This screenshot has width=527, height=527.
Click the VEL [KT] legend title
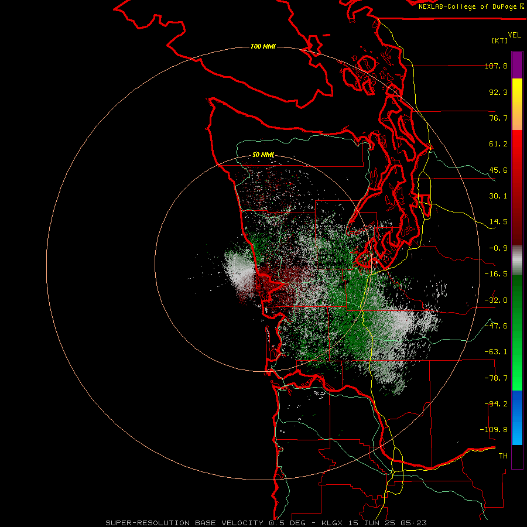tap(506, 37)
